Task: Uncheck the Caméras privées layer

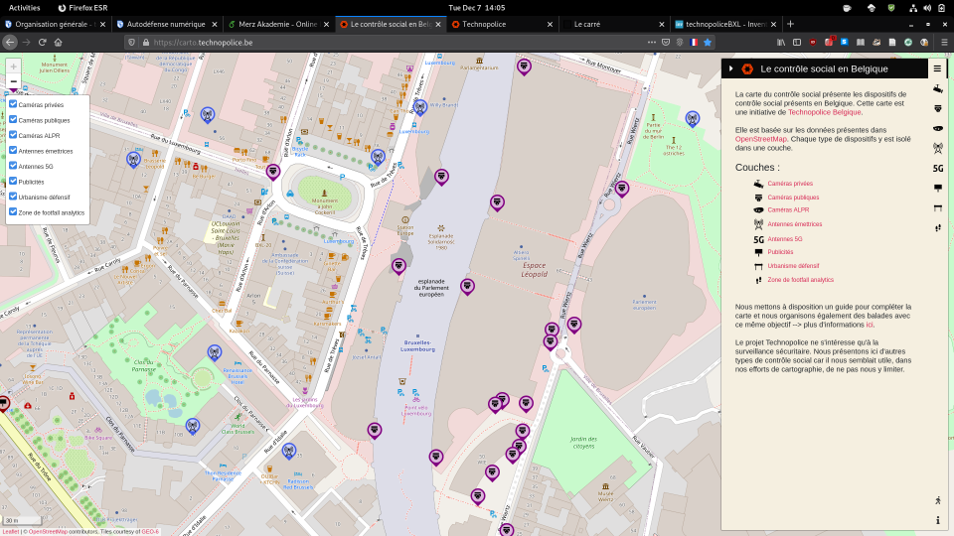Action: pos(13,104)
